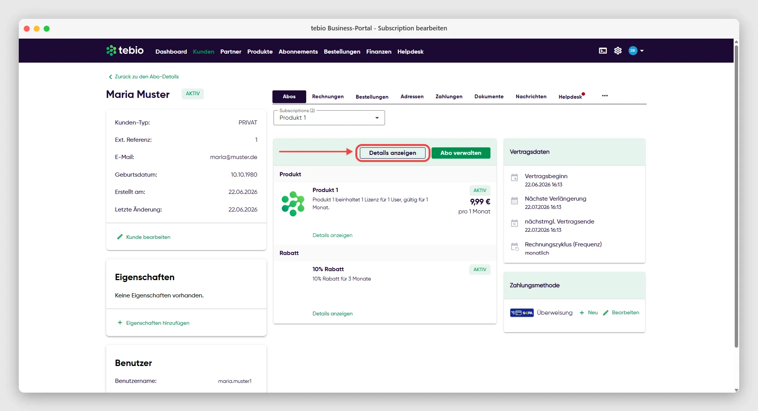Viewport: 758px width, 411px height.
Task: Click the outlined Details anzeigen button
Action: (x=393, y=153)
